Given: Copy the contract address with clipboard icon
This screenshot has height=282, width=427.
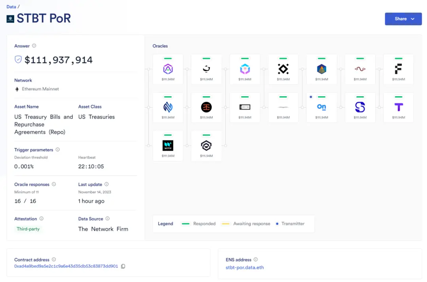Looking at the screenshot, I should pyautogui.click(x=123, y=266).
